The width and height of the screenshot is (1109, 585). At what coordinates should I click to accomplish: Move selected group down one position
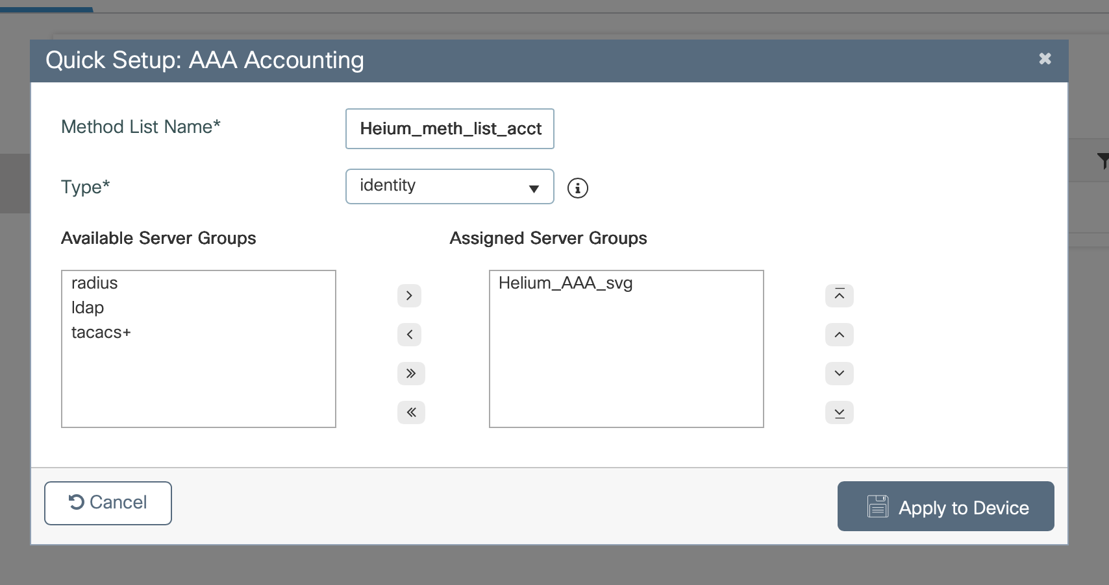[839, 374]
